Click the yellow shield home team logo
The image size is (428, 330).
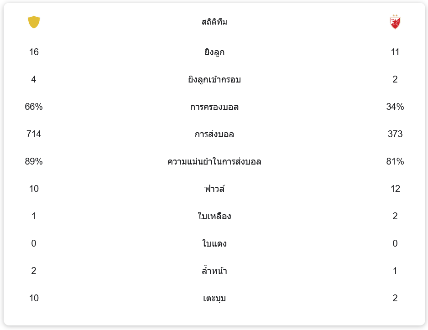tap(34, 22)
